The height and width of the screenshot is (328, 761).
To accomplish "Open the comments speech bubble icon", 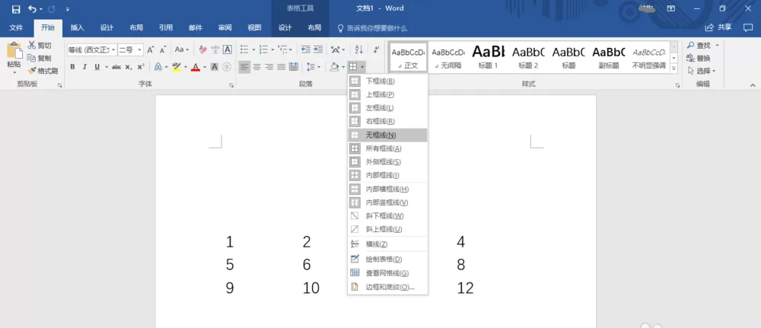I will (x=747, y=27).
